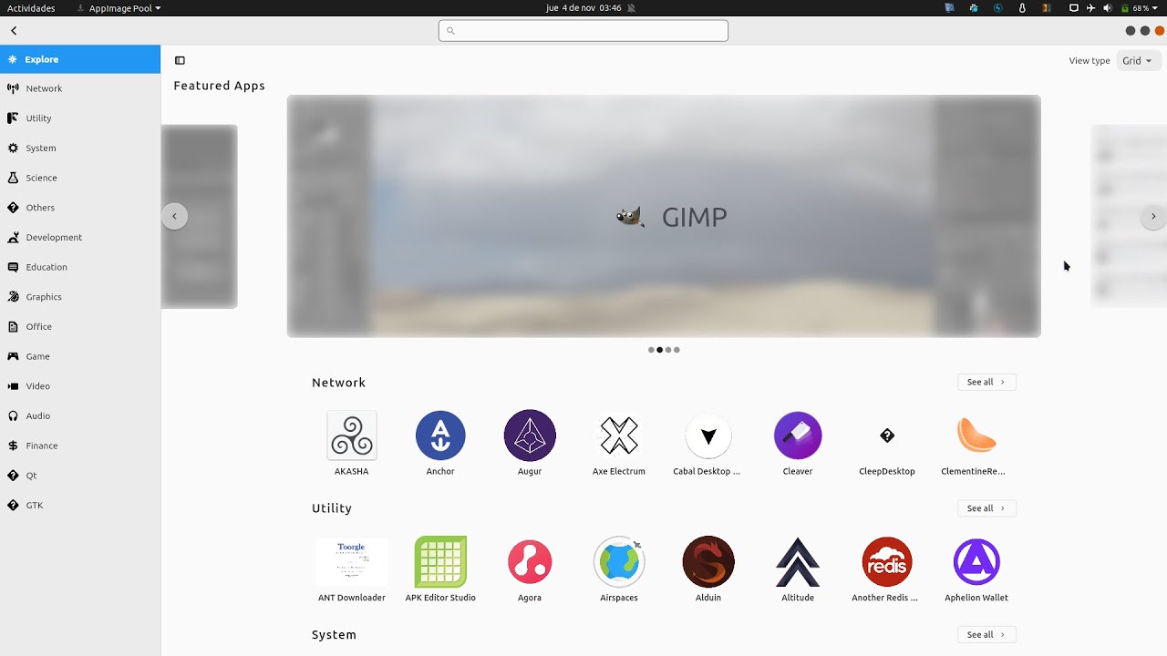Open the ANT Downloader app icon
The image size is (1167, 656).
[x=351, y=562]
